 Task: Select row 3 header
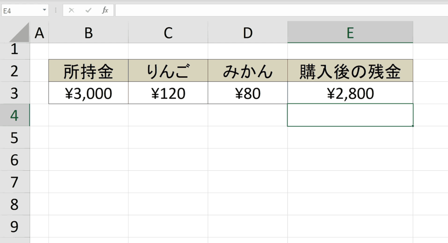coord(14,93)
